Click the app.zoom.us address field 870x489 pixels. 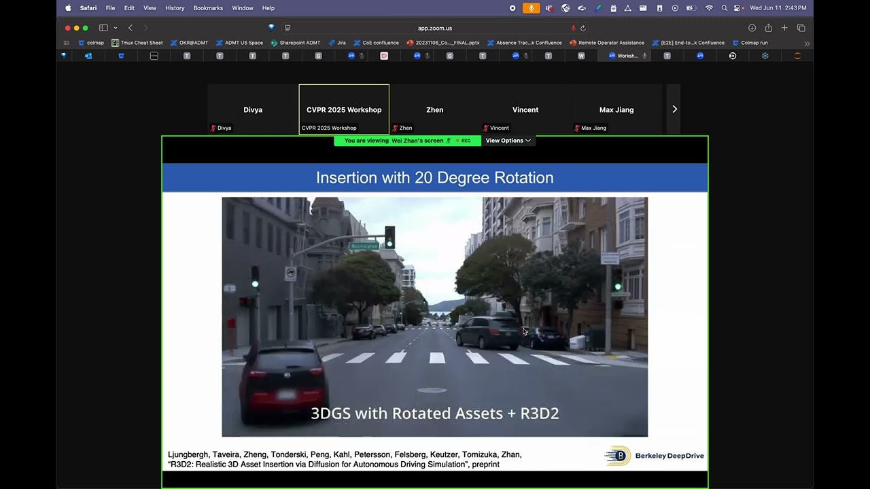click(x=435, y=28)
